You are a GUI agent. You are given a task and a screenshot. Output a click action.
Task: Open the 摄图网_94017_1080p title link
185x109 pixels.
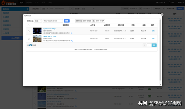pos(50,36)
